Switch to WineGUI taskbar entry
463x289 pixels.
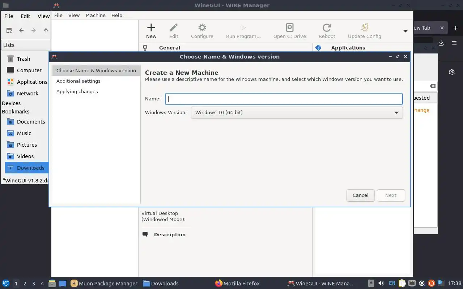pyautogui.click(x=321, y=284)
